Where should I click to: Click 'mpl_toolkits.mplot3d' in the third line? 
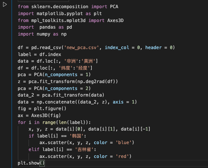58,20
